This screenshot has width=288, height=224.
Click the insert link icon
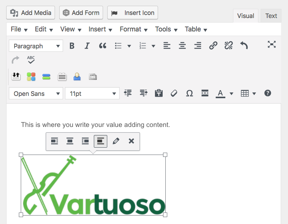(213, 46)
